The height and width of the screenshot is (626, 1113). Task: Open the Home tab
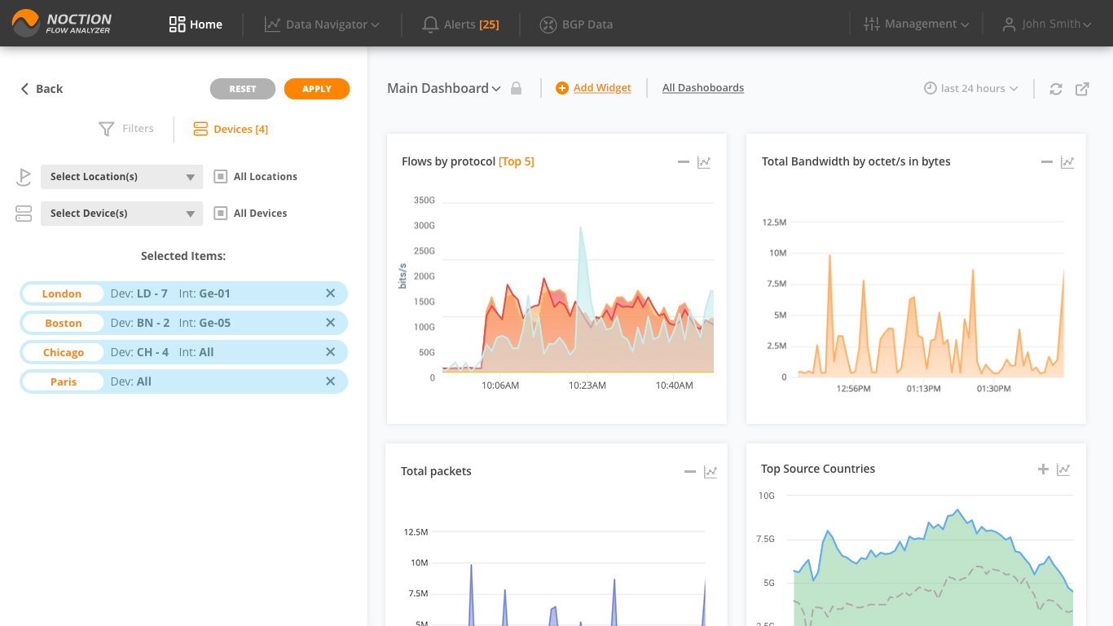click(x=196, y=24)
